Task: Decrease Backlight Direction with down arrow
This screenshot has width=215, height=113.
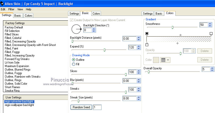Action: (94, 31)
